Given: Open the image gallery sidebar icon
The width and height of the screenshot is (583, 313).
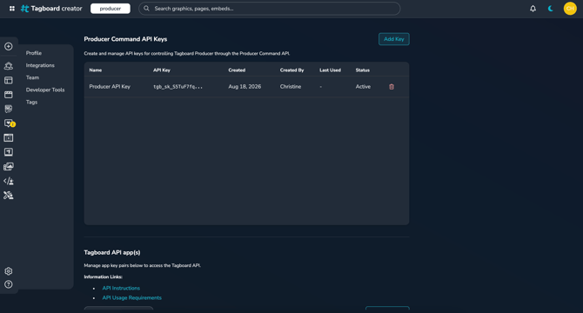Looking at the screenshot, I should click(x=8, y=166).
